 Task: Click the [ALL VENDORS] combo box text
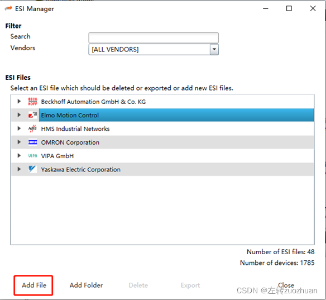115,50
